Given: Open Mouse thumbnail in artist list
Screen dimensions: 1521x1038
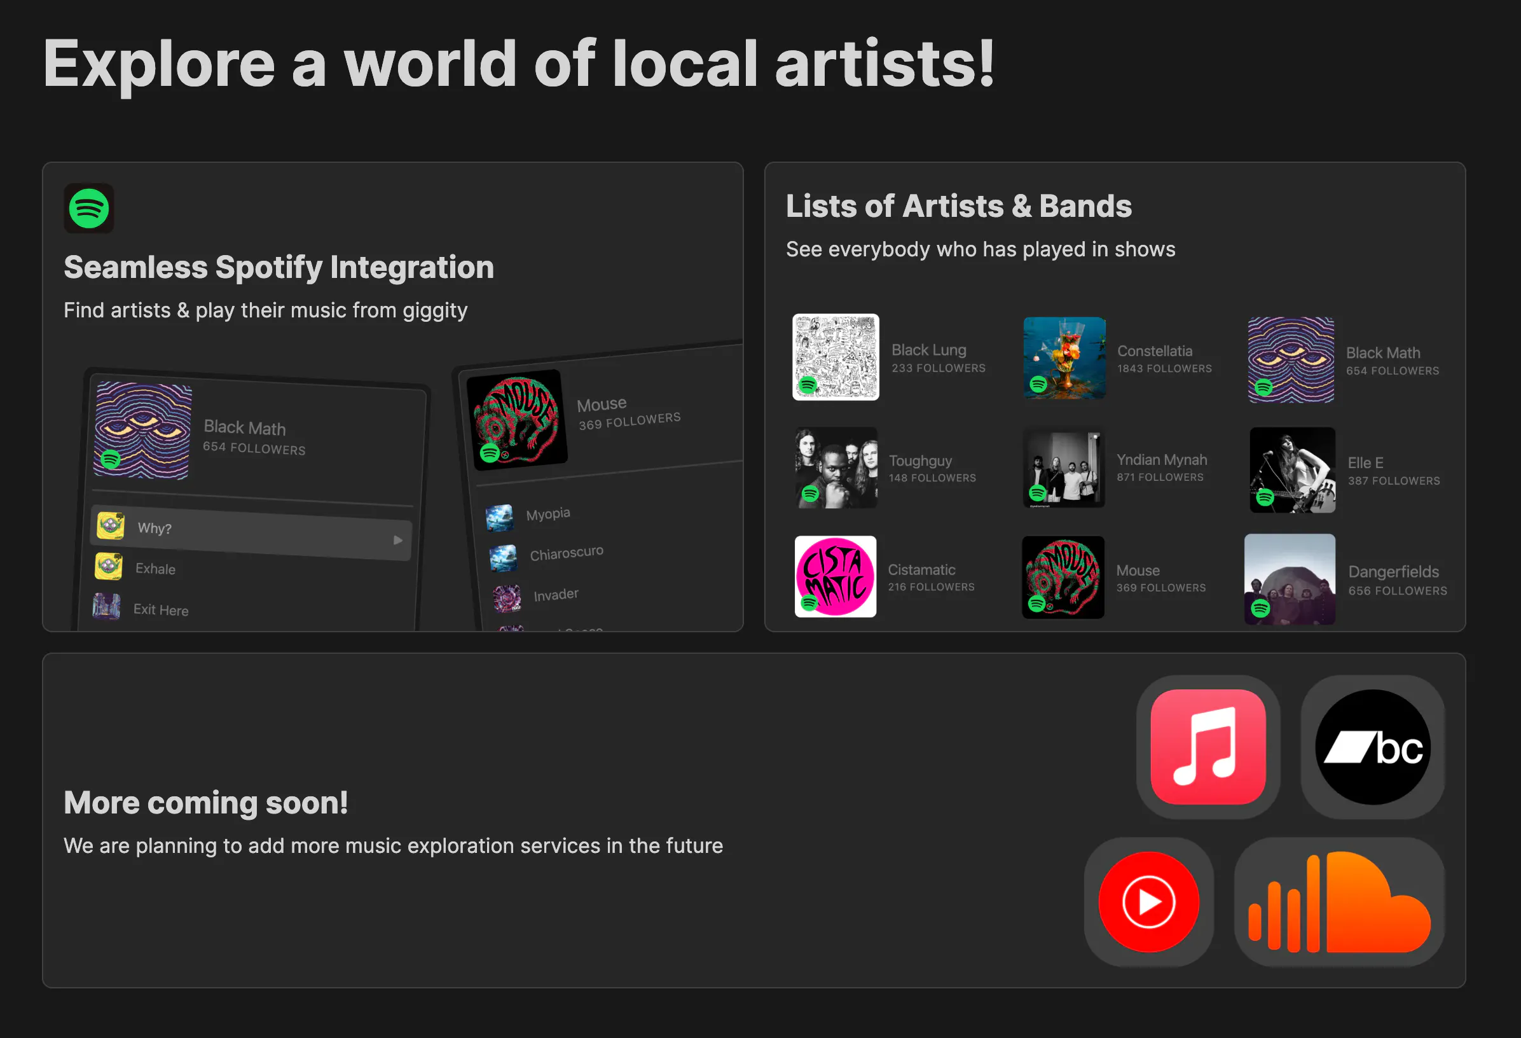Looking at the screenshot, I should (1063, 578).
